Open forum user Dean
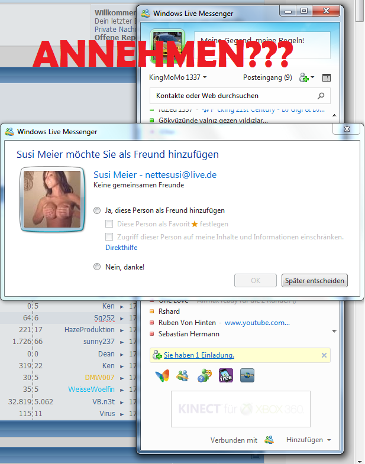Image resolution: width=365 pixels, height=464 pixels. coord(106,353)
